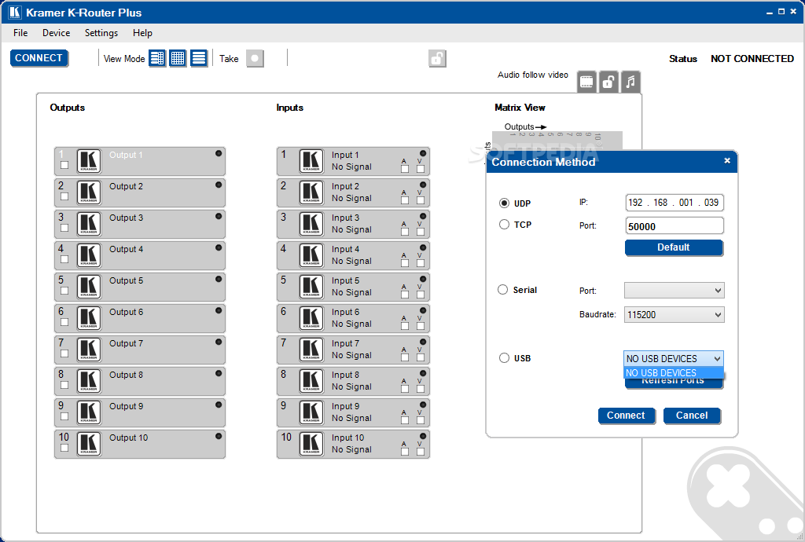The height and width of the screenshot is (542, 805).
Task: Toggle the Take button next to Take label
Action: tap(255, 58)
